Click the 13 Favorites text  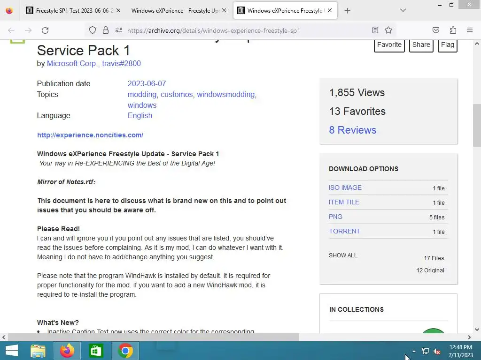[x=357, y=111]
